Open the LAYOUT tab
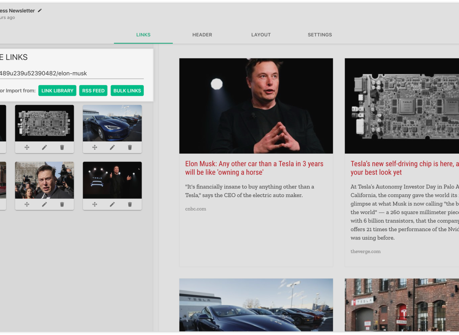459x335 pixels. [261, 35]
